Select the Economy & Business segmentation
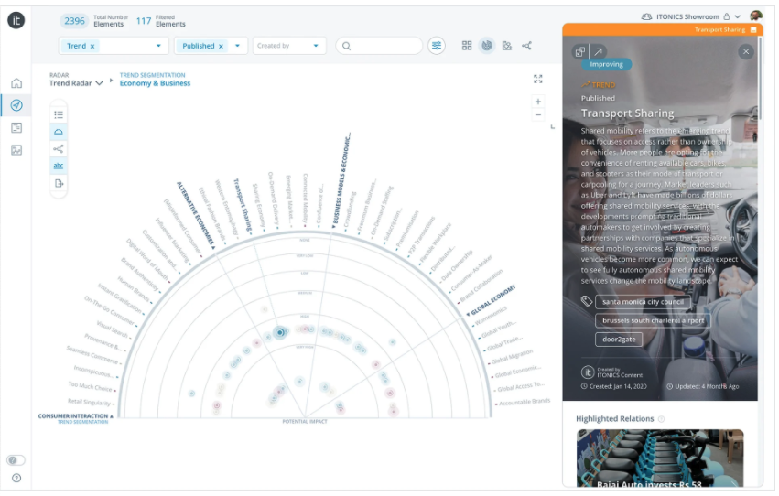 [x=155, y=83]
